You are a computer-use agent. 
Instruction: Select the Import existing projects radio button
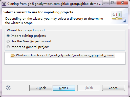coord(8,36)
